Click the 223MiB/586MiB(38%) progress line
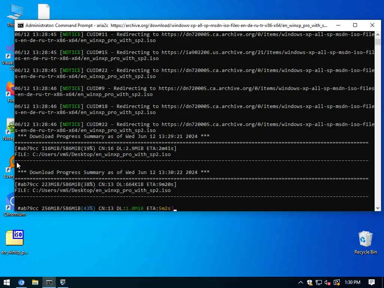Image resolution: width=384 pixels, height=288 pixels. [x=96, y=184]
